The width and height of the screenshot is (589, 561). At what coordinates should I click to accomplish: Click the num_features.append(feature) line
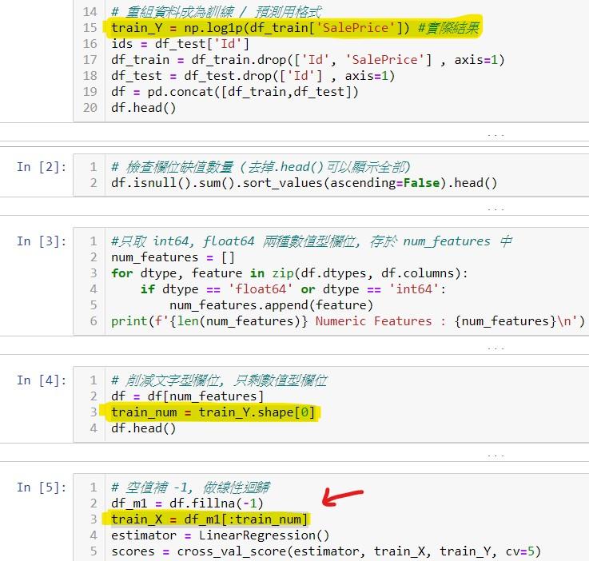(x=271, y=305)
